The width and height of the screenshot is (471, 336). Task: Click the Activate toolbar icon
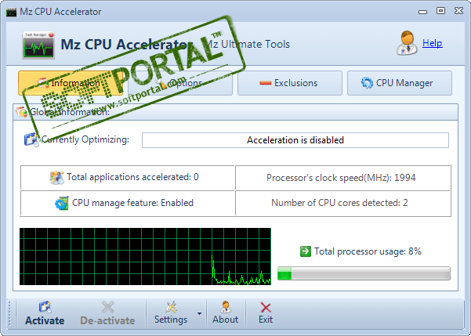pyautogui.click(x=45, y=307)
